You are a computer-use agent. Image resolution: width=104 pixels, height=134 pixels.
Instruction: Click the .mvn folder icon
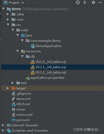tap(13, 20)
